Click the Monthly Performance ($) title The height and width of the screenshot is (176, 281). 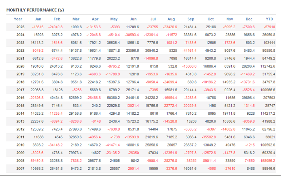tap(35, 10)
